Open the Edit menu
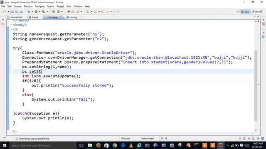Screen dimensions: 266x149 tap(10, 6)
